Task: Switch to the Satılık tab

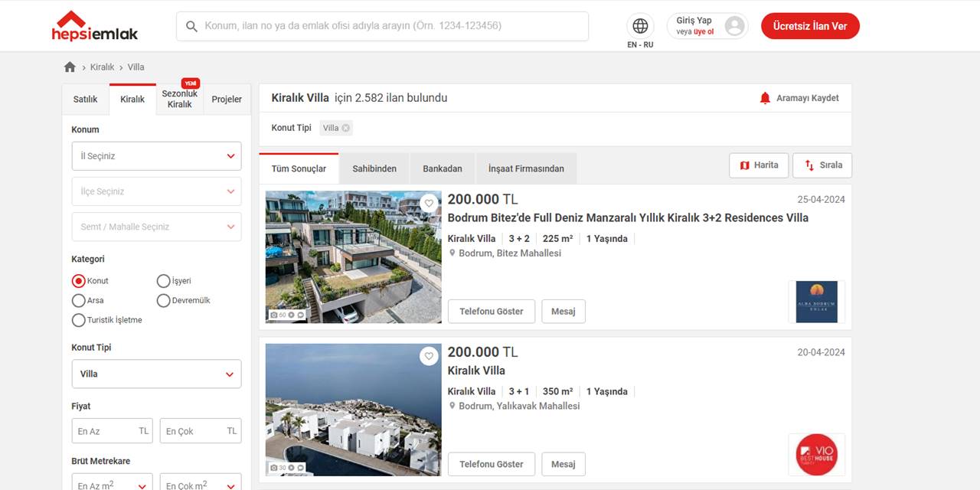Action: tap(85, 100)
